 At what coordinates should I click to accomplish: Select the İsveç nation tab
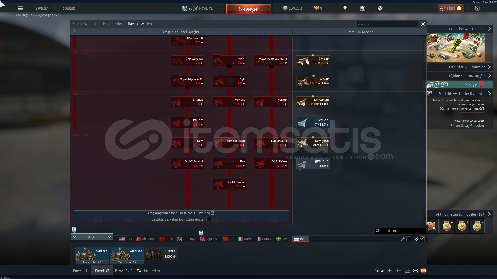[x=283, y=239]
